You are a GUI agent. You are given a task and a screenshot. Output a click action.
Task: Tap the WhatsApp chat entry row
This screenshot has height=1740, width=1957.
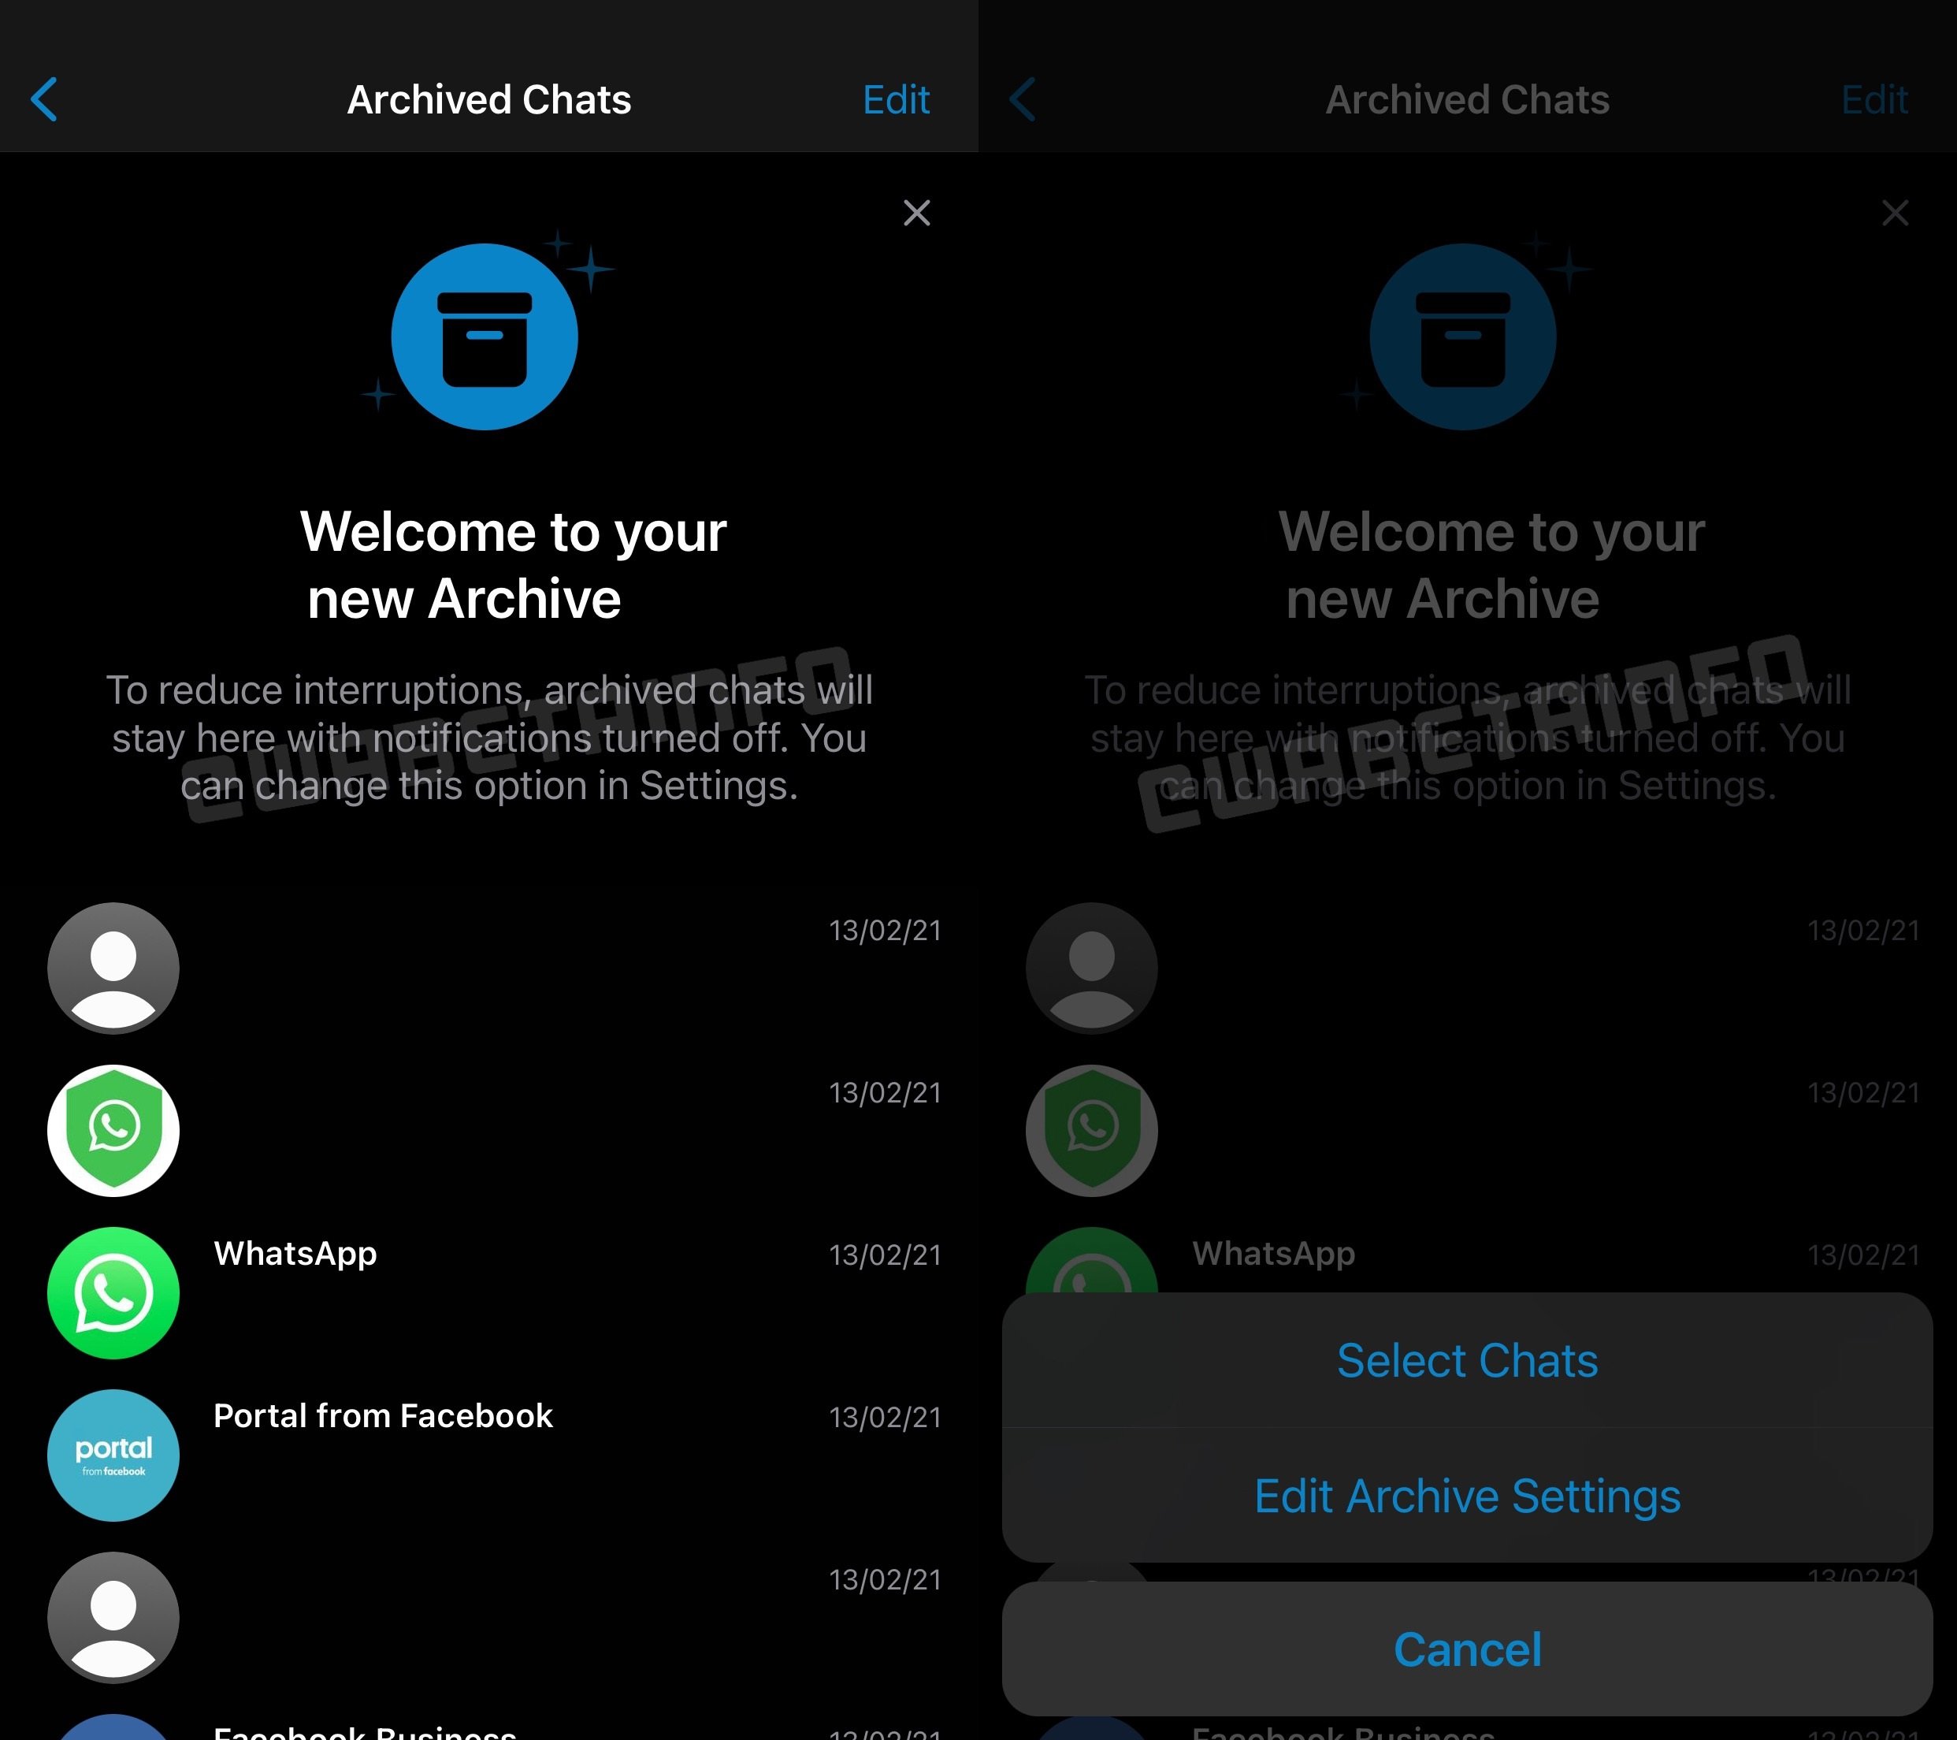pyautogui.click(x=488, y=1253)
